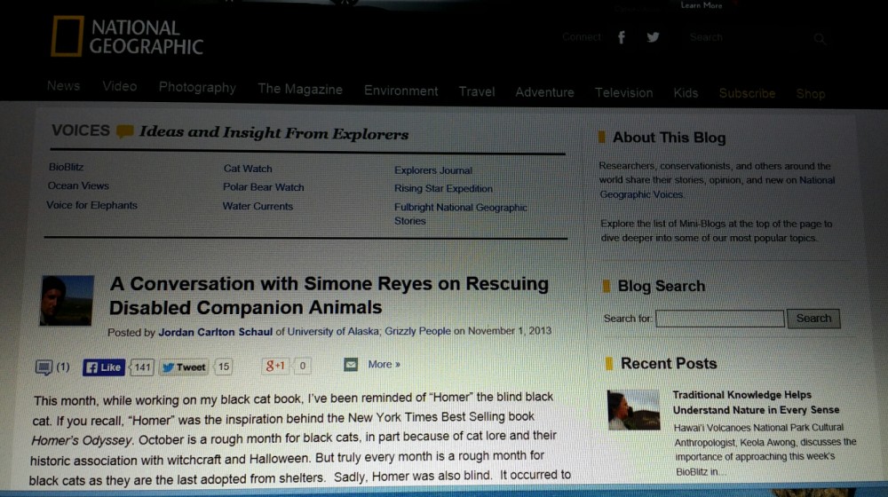
Task: Open the News menu item
Action: point(63,86)
